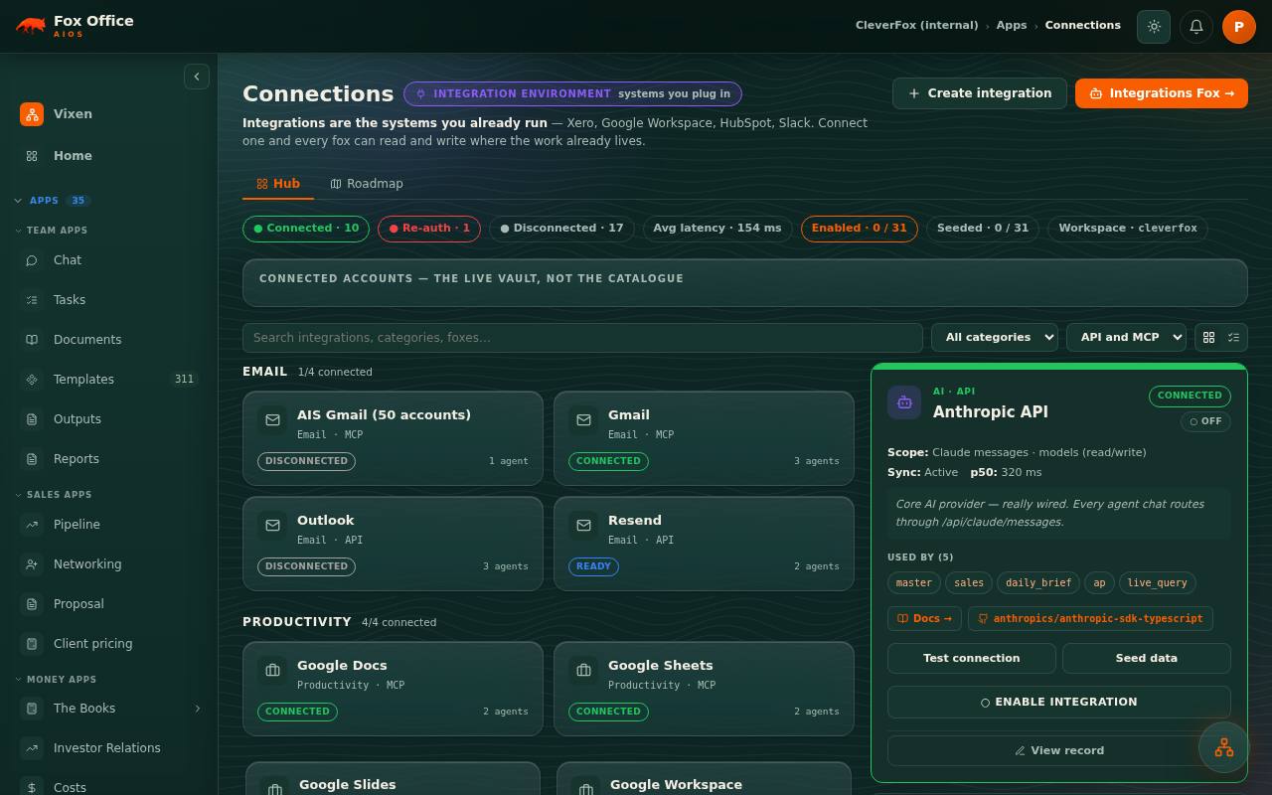Click the Fox Office fox logo

coord(31,26)
